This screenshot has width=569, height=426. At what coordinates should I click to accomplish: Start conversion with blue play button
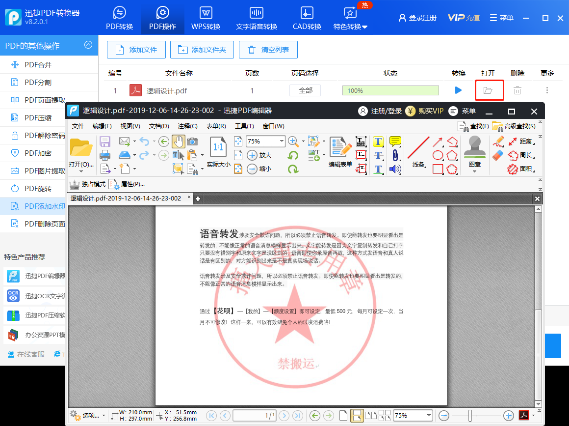coord(458,90)
